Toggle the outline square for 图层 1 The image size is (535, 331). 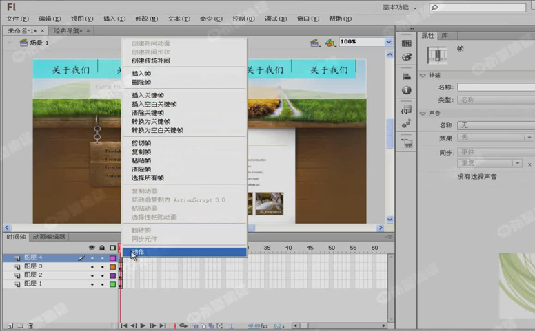tap(112, 284)
